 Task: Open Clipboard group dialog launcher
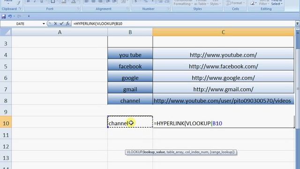20,9
